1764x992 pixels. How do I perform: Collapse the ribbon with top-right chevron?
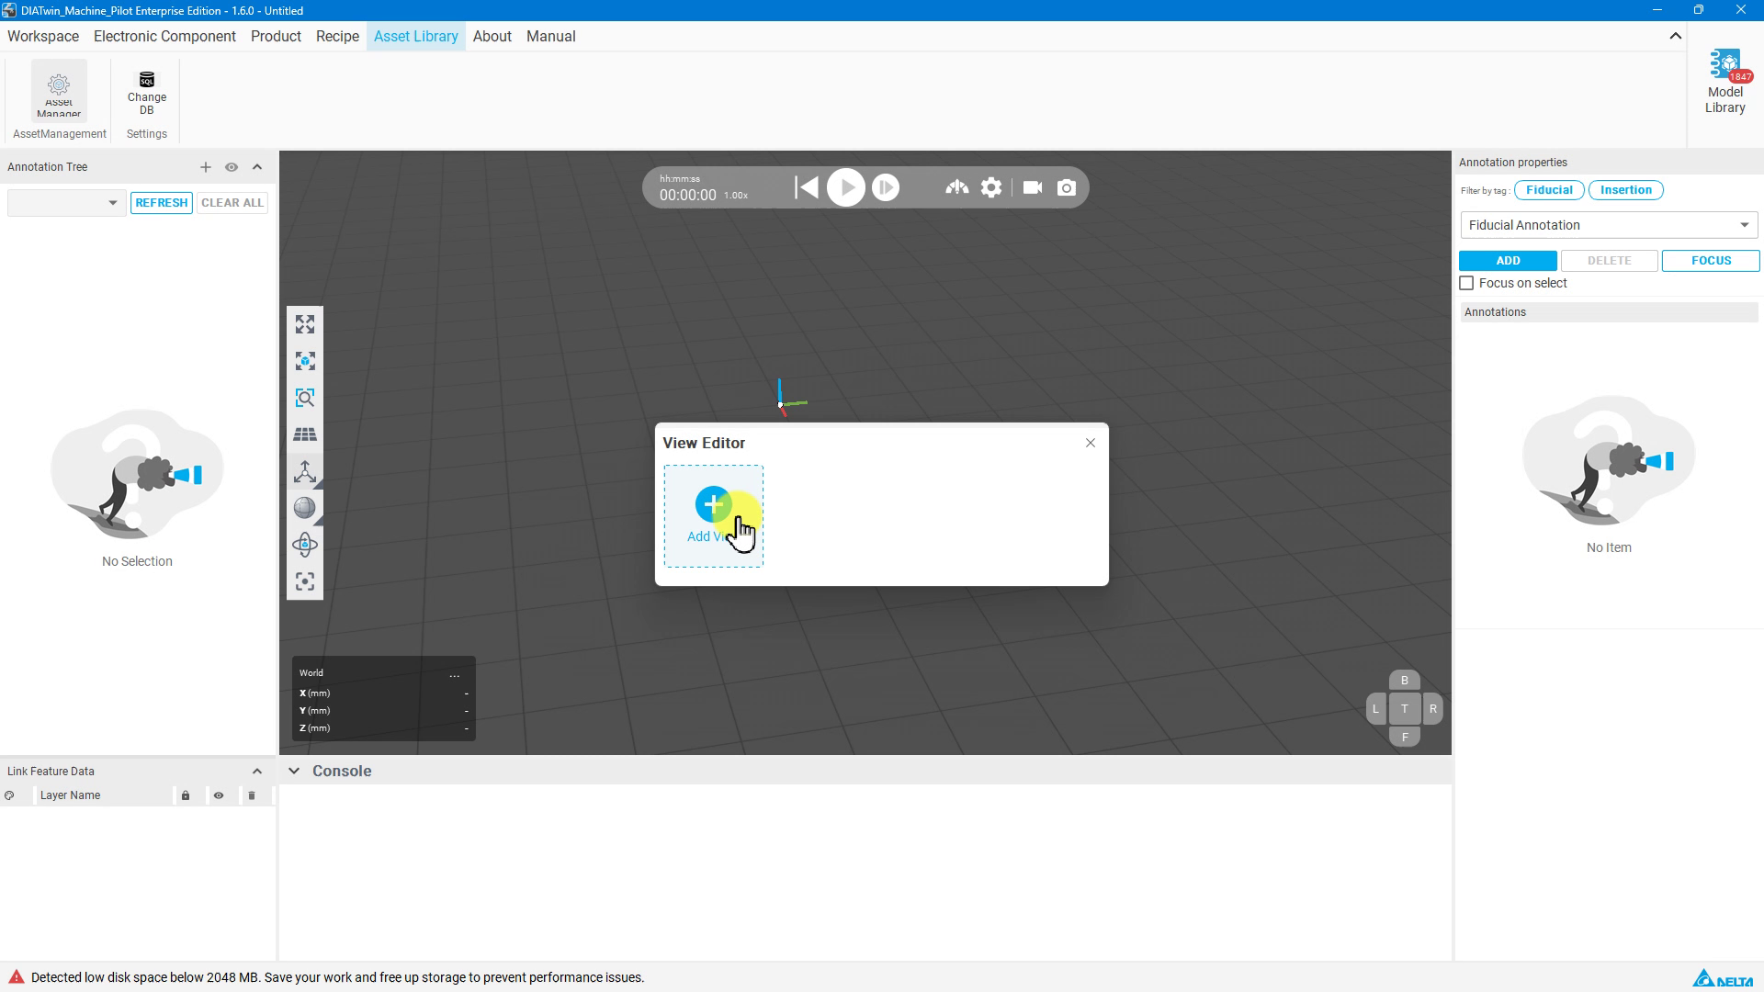coord(1675,36)
